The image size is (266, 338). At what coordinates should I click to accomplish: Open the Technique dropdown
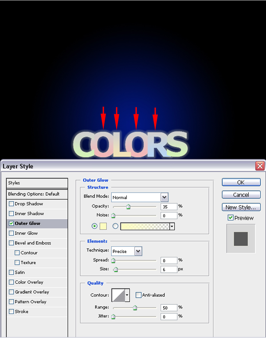pyautogui.click(x=138, y=251)
